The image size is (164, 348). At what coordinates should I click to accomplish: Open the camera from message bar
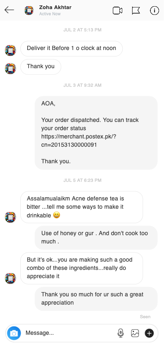(x=14, y=333)
